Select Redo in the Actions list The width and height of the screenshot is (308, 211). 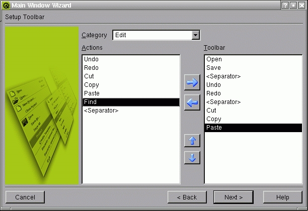click(x=92, y=68)
